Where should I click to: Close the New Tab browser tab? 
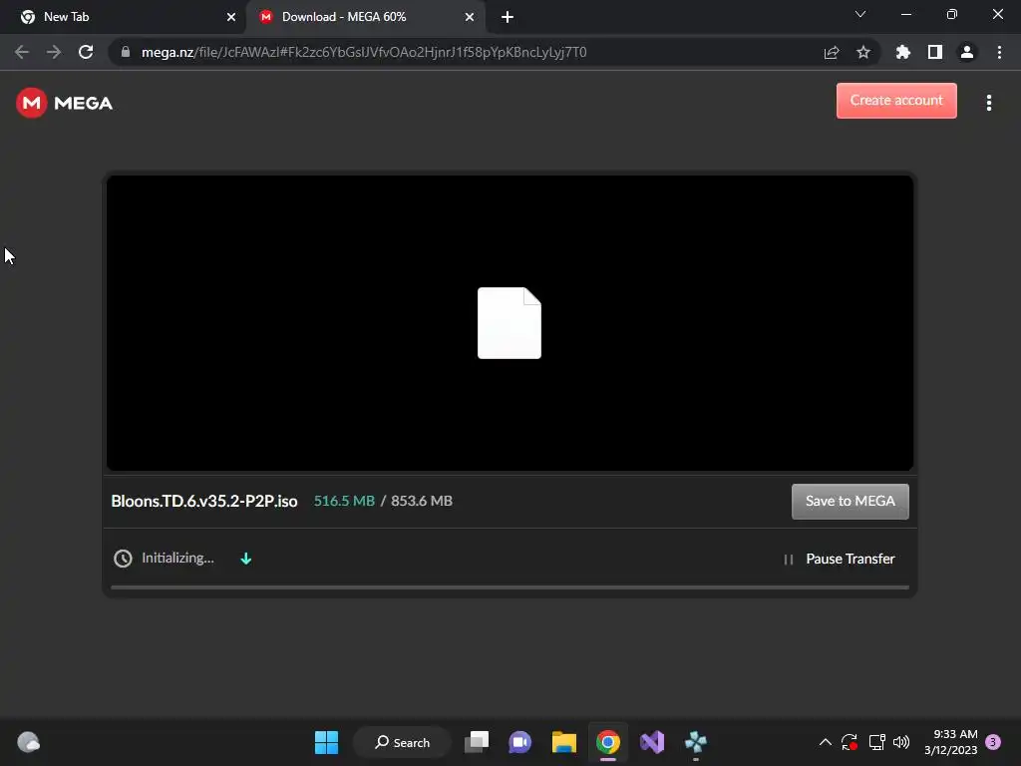pyautogui.click(x=231, y=17)
